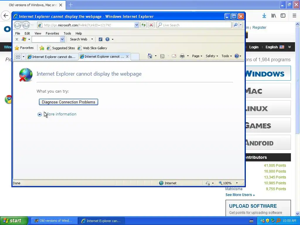Open the address bar URL dropdown

pyautogui.click(x=137, y=25)
